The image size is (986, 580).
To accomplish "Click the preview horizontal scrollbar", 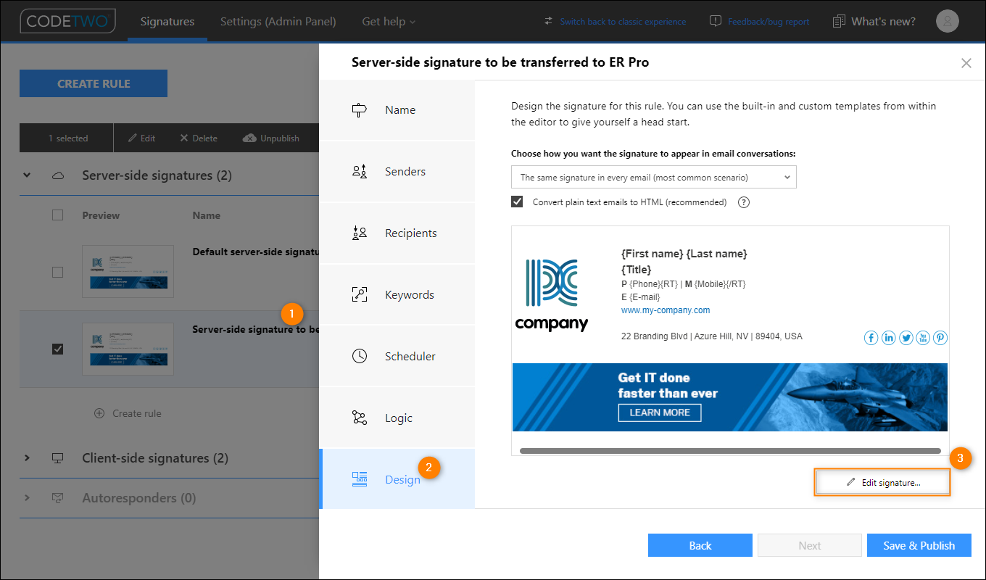I will pos(730,451).
